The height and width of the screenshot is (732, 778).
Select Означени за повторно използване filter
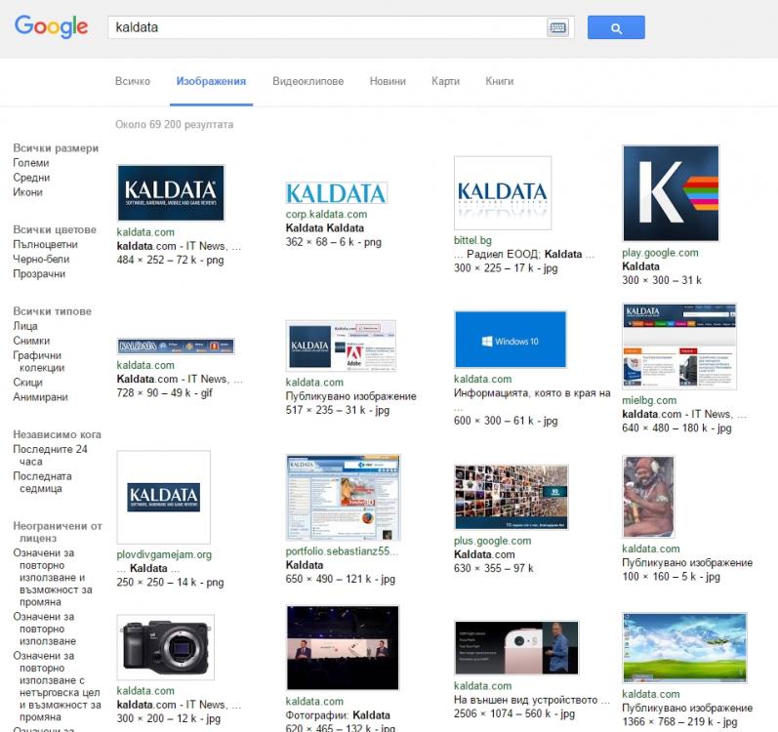[x=44, y=629]
